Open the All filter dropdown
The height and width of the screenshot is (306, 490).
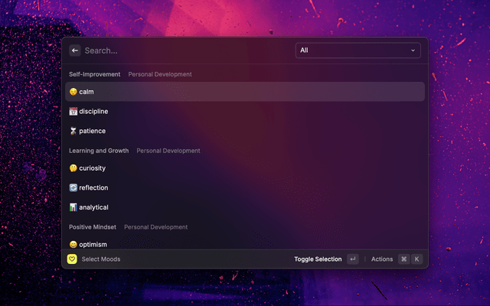[x=358, y=50]
